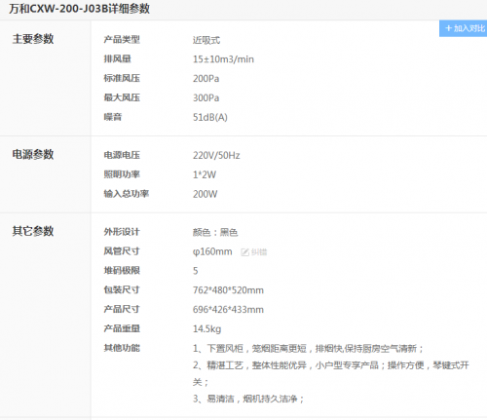This screenshot has width=487, height=420.
Task: Click the value 200Pa
Action: (x=206, y=79)
